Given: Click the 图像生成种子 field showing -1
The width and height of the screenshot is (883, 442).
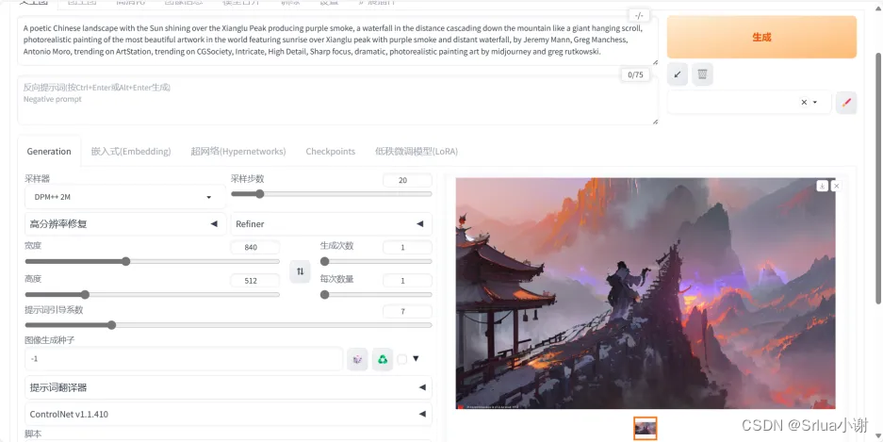Looking at the screenshot, I should coord(184,359).
